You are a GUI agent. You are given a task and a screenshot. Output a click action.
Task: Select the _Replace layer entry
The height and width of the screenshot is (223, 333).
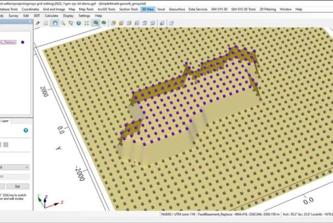[x=8, y=43]
